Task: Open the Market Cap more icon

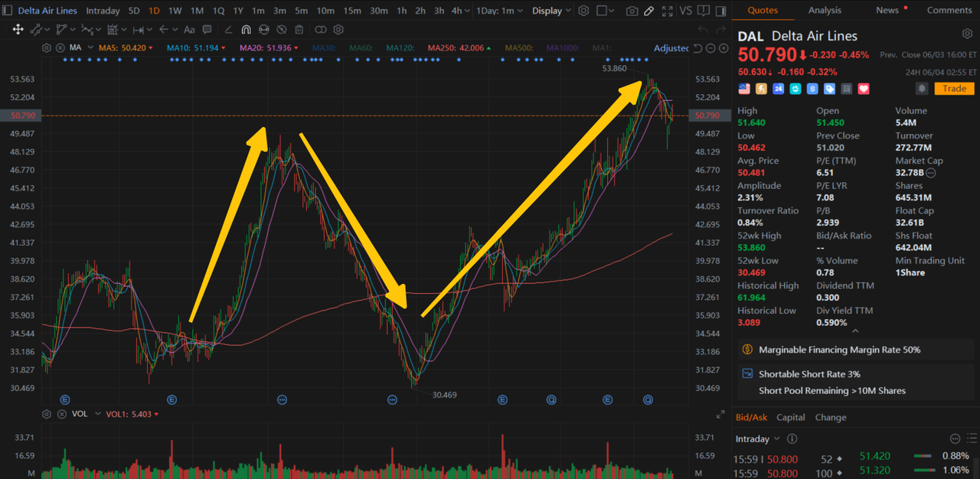Action: tap(931, 174)
